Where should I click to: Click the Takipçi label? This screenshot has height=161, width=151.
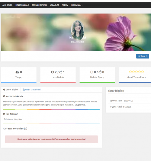(19, 77)
